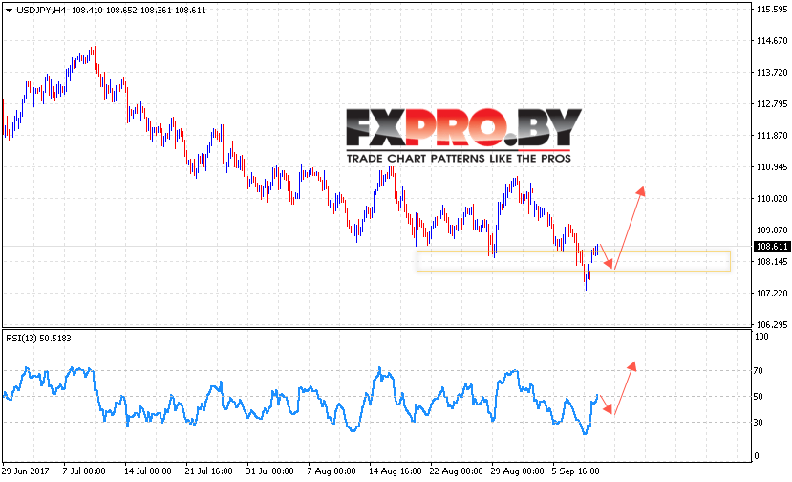Select the current price tag 108.611
Screen dimensions: 792x482
[771, 247]
